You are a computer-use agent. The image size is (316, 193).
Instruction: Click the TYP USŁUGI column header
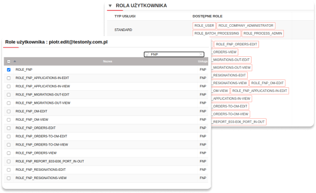(125, 17)
